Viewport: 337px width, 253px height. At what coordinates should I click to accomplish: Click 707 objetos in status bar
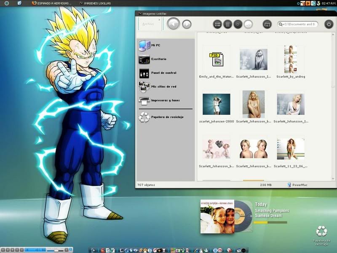(x=146, y=185)
